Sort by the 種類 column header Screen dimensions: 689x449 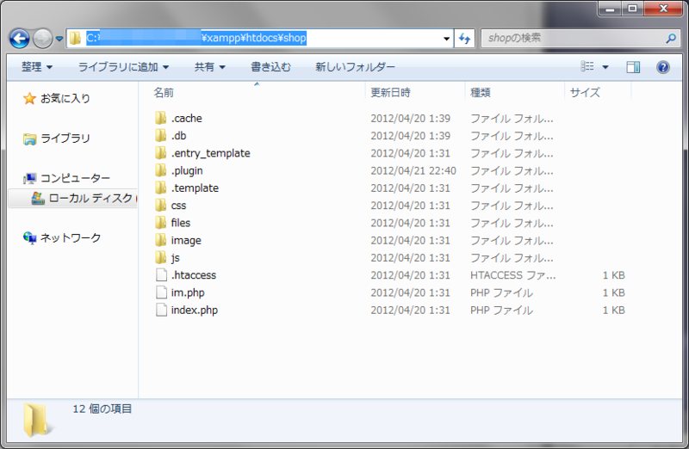[481, 93]
